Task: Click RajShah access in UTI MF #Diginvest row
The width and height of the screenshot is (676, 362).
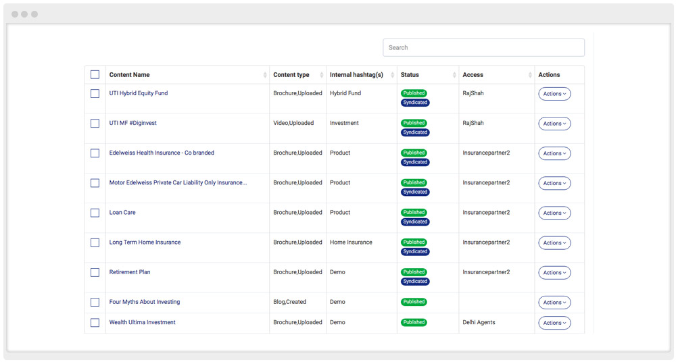Action: tap(473, 123)
